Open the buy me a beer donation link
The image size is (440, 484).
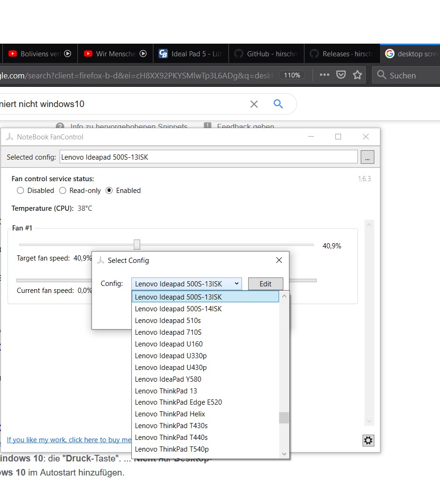69,439
